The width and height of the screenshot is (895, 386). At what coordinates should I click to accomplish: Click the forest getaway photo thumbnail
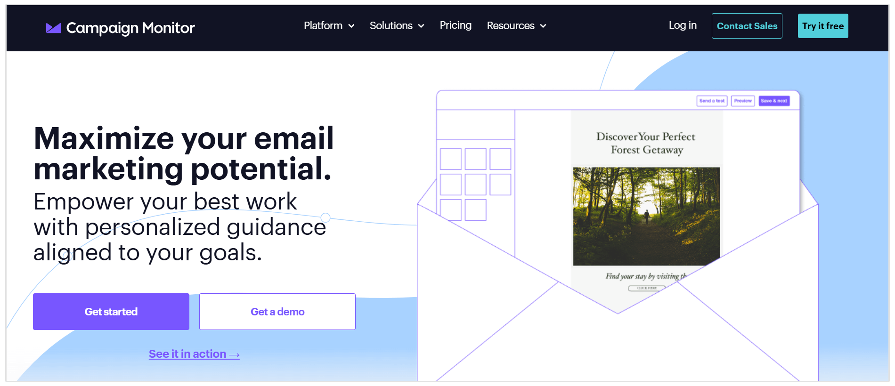tap(646, 216)
